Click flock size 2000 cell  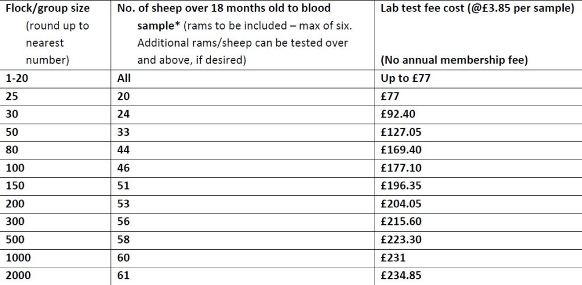(x=17, y=276)
